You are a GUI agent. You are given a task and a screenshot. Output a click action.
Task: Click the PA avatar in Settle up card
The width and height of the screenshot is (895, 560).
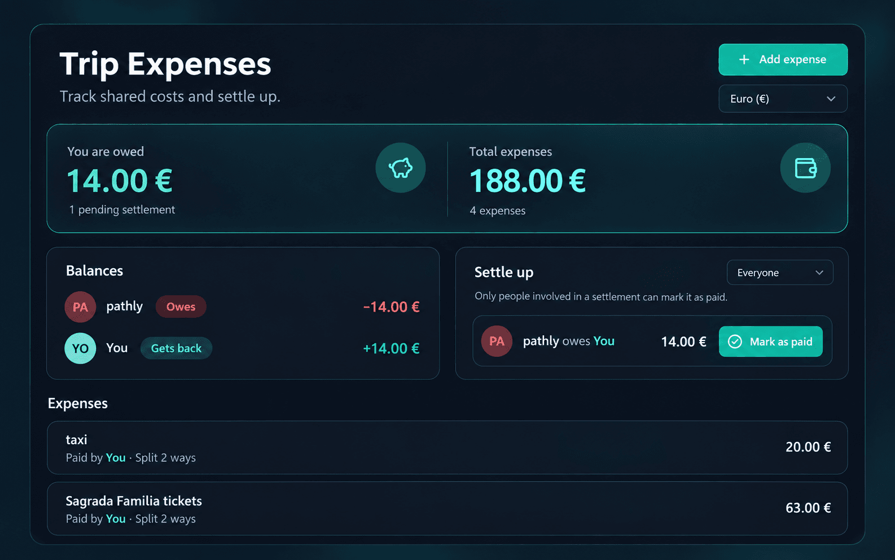497,341
